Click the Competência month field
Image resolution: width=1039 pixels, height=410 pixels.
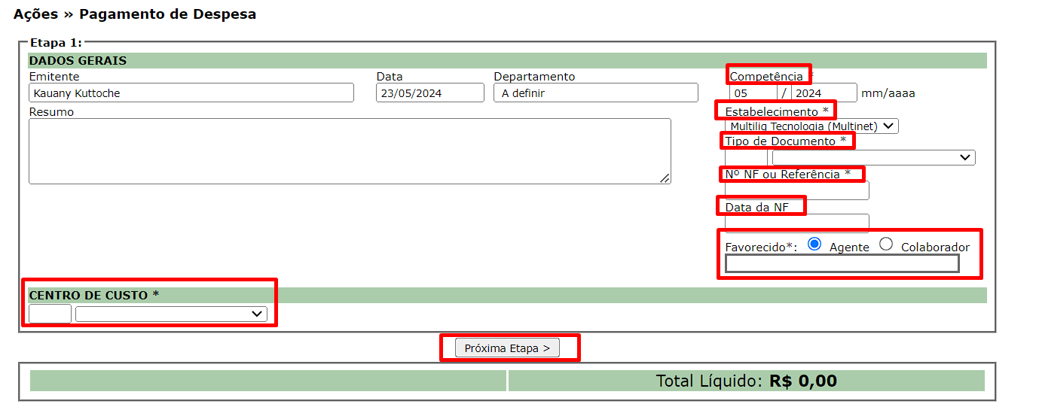[751, 93]
